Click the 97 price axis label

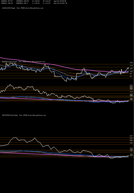(131, 74)
